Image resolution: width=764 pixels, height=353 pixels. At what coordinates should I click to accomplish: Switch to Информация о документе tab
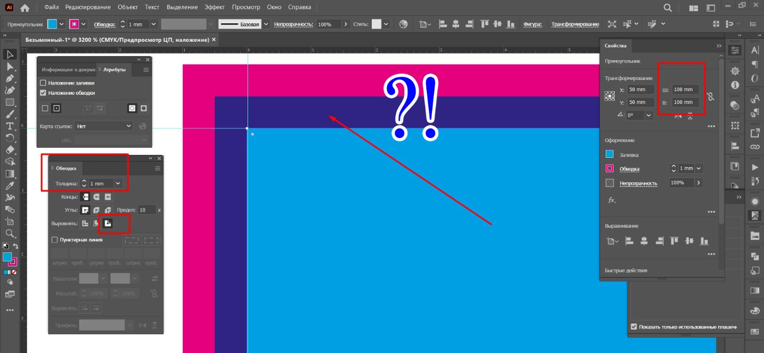coord(68,70)
